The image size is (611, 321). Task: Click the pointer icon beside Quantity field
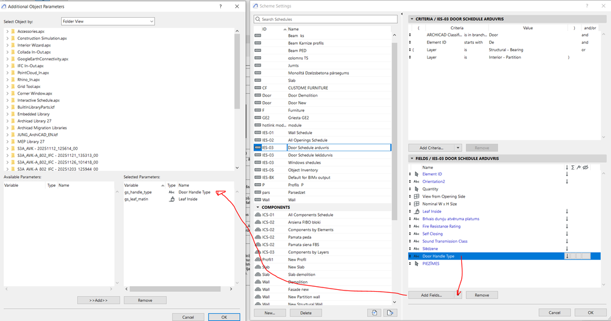click(x=417, y=189)
